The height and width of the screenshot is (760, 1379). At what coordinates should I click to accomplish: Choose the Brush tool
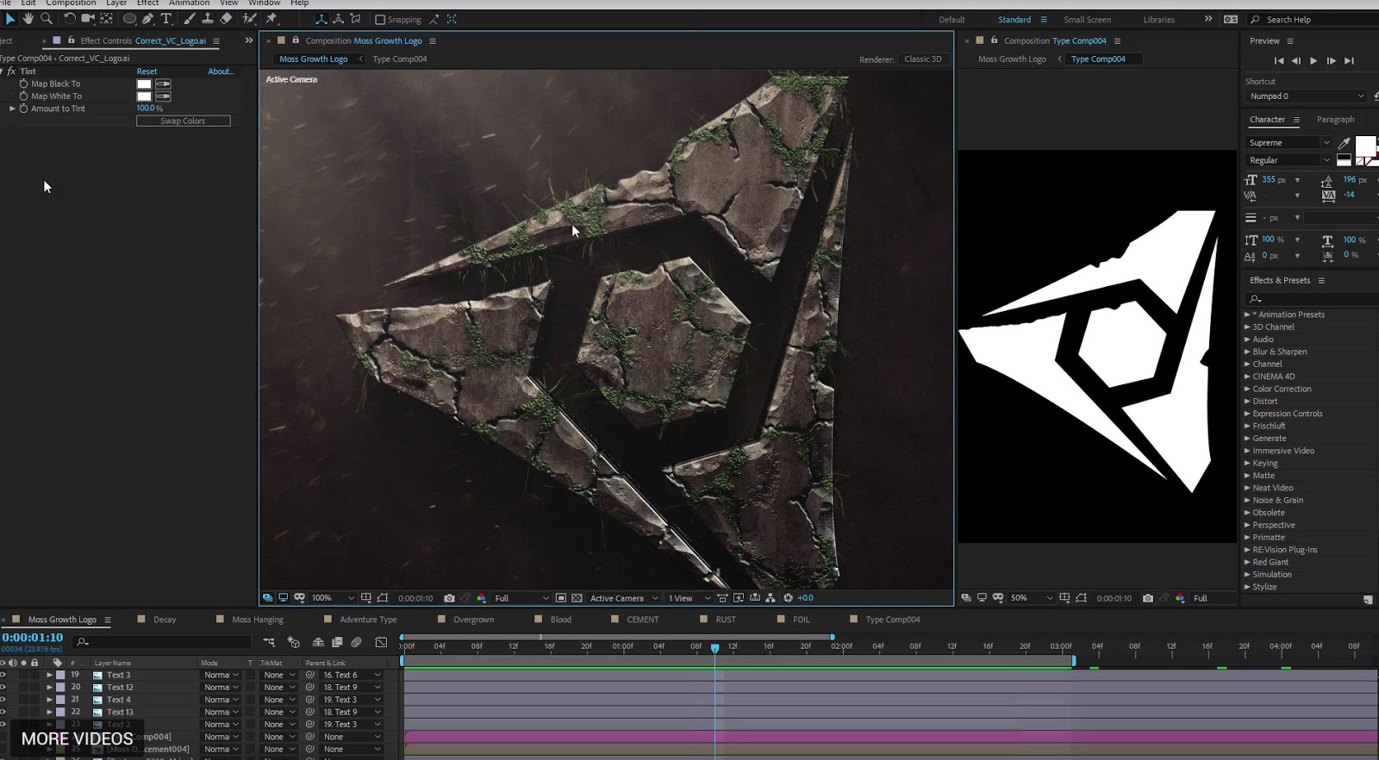click(190, 18)
